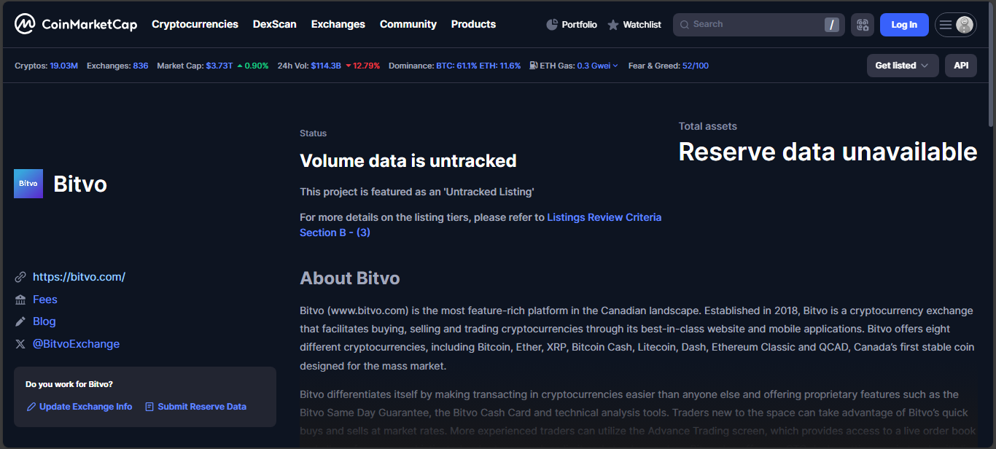Open the Products menu

(473, 24)
